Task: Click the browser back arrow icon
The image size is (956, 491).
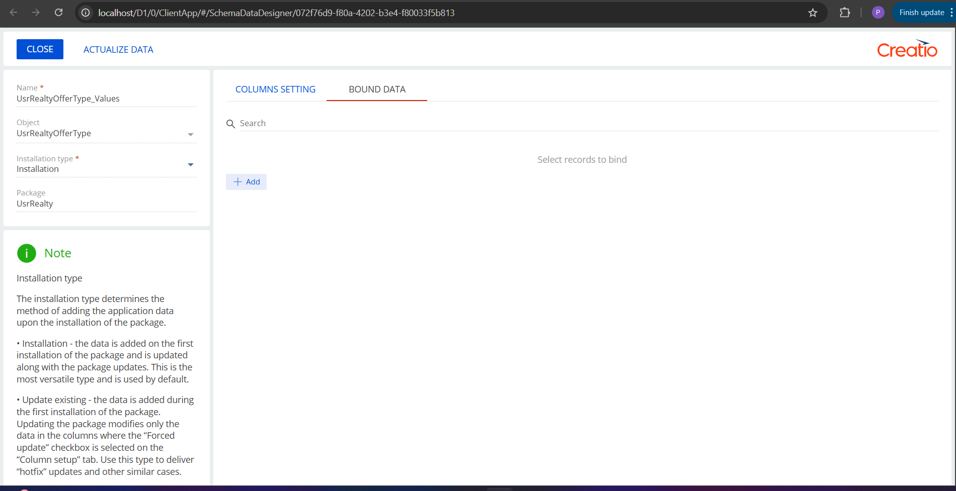Action: point(14,13)
